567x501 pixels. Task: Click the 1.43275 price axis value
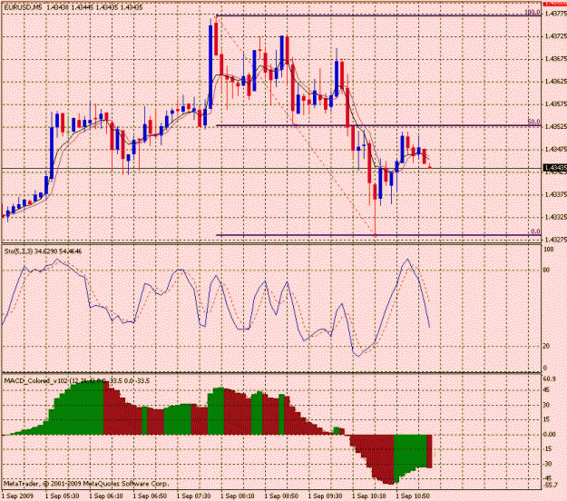tap(555, 240)
